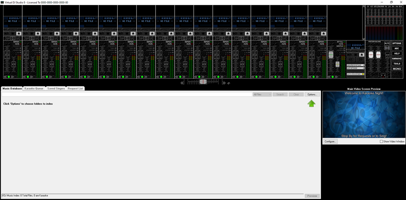Click the playlist next track button
The width and height of the screenshot is (406, 200).
coord(360,59)
